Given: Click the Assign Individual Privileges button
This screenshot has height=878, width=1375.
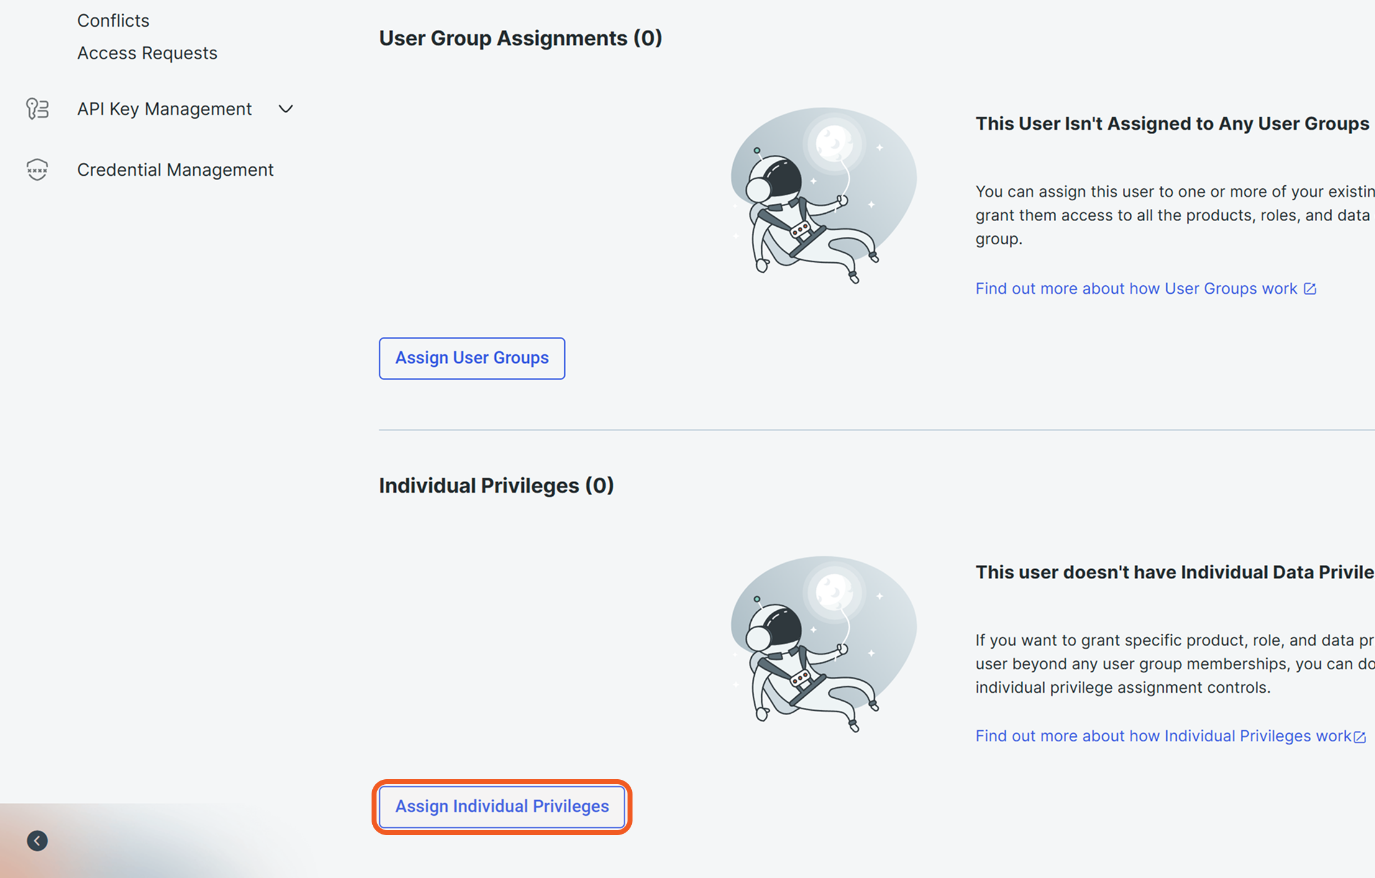Looking at the screenshot, I should click(502, 807).
